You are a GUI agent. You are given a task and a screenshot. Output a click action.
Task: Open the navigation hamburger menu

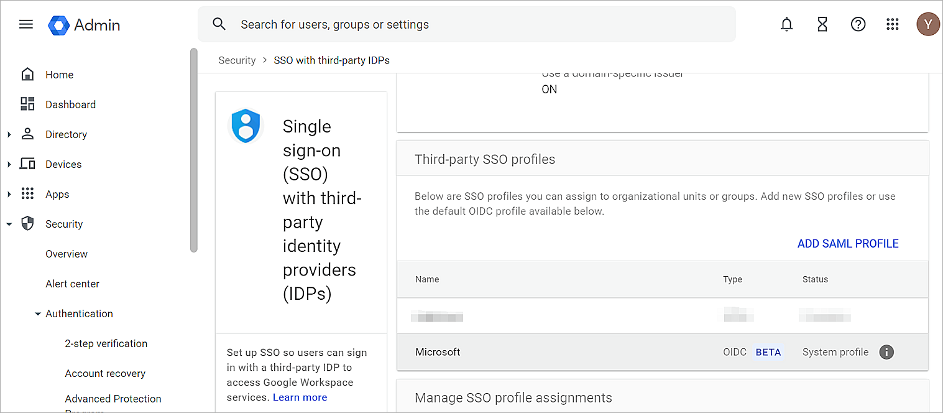(x=25, y=24)
